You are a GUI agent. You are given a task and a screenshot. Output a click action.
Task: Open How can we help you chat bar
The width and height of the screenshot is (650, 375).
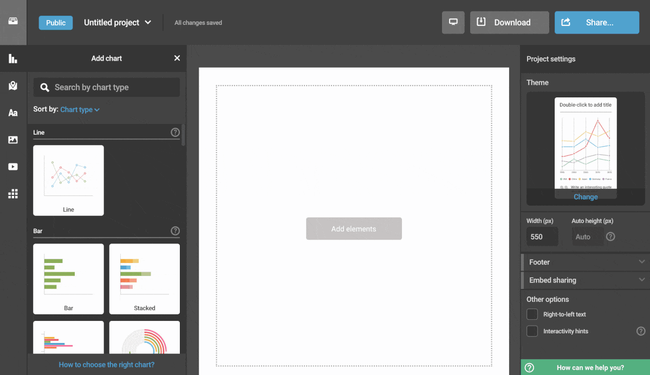tap(586, 367)
